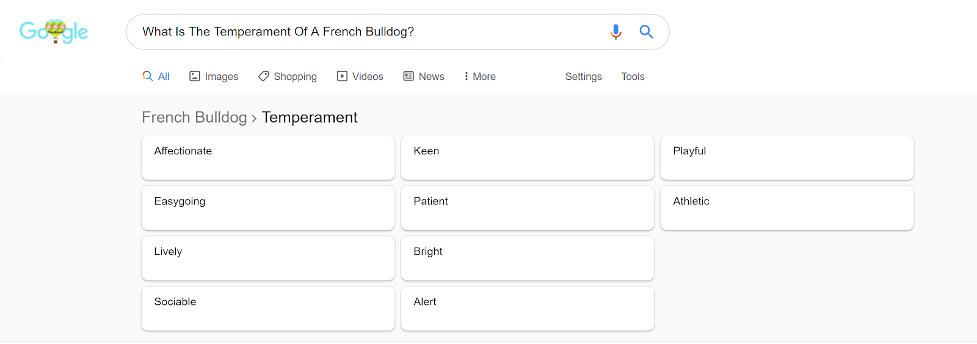Viewport: 977px width, 344px height.
Task: Submit search with magnifying glass icon
Action: pos(646,32)
